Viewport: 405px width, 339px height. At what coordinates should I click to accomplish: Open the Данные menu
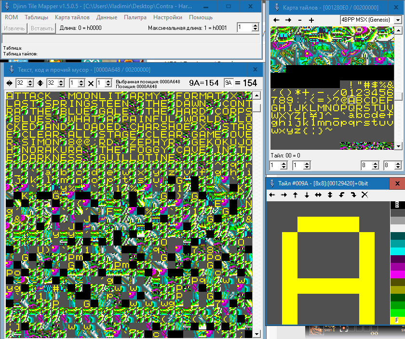107,17
